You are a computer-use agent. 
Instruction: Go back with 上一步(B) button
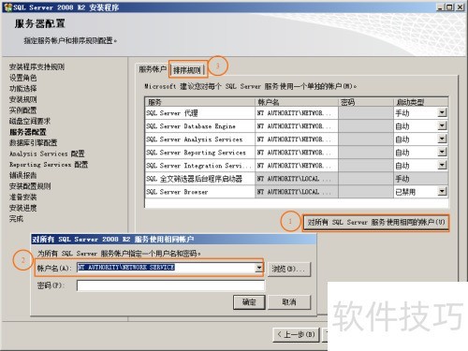(296, 335)
